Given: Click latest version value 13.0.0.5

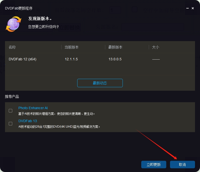Looking at the screenshot, I should 115,59.
